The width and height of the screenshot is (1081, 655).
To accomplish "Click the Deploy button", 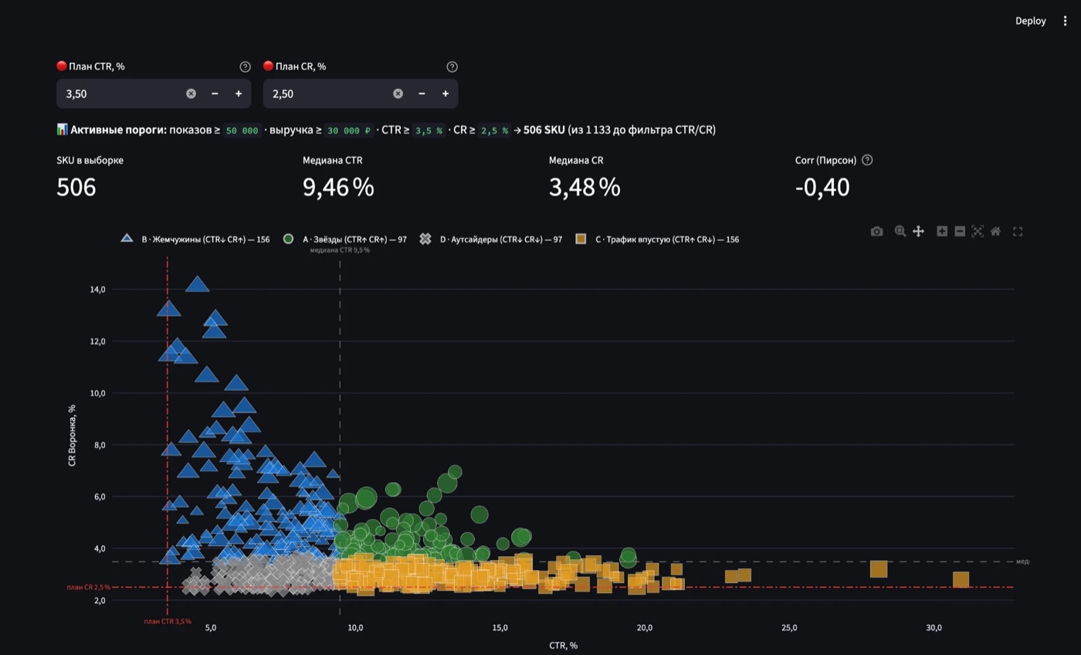I will pos(1031,21).
